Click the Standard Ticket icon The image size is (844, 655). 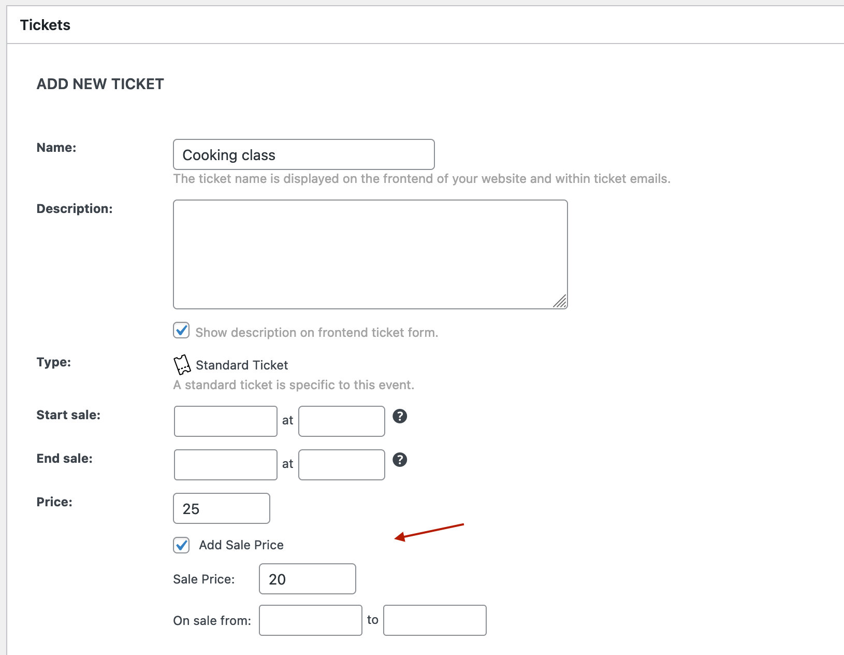(x=182, y=365)
